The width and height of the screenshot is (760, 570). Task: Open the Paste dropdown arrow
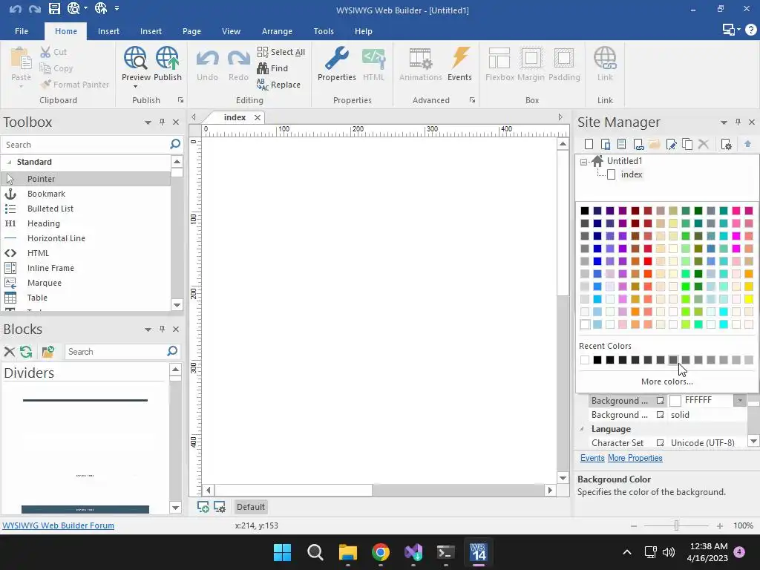coord(21,87)
